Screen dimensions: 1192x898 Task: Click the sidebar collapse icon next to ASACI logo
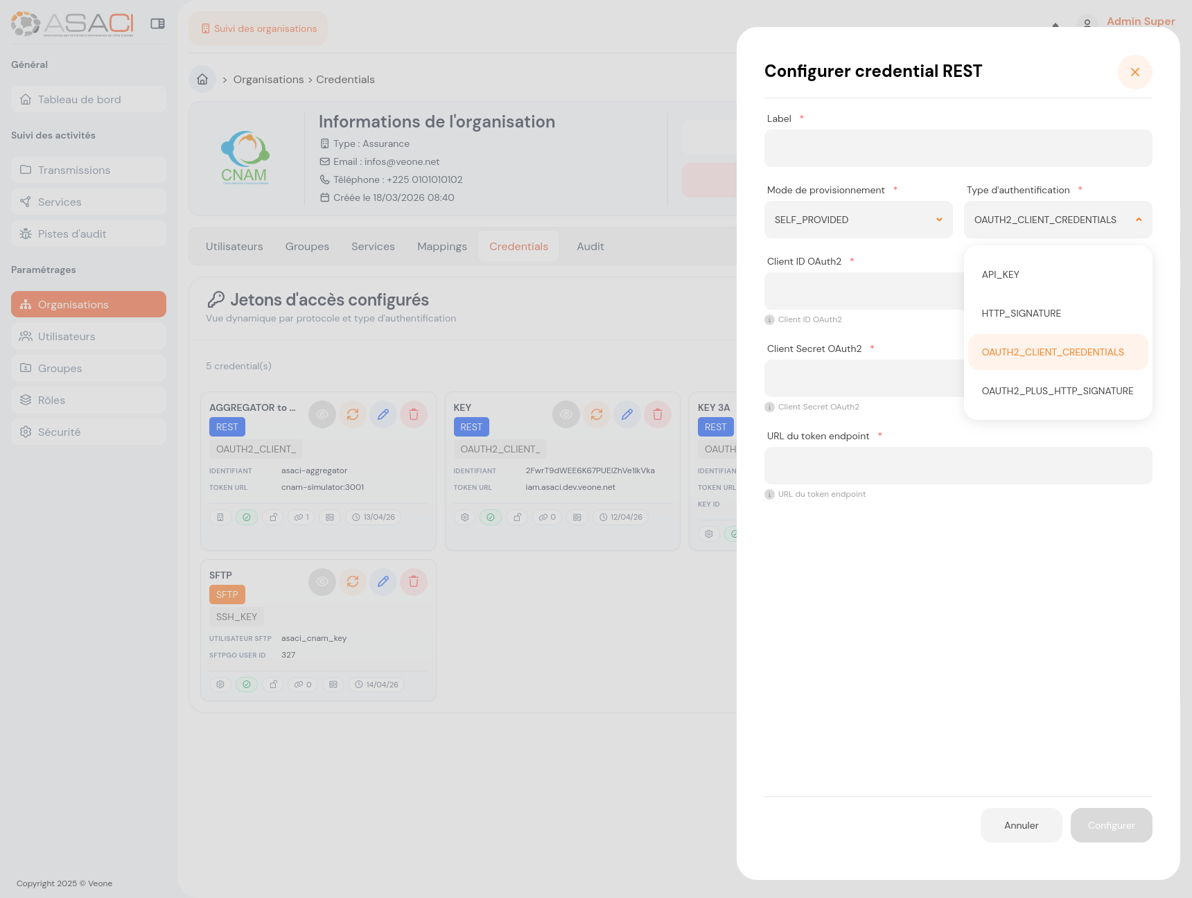[159, 23]
